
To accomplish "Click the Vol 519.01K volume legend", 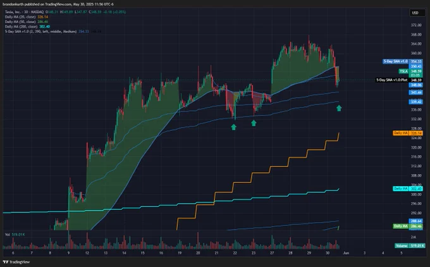I will pyautogui.click(x=15, y=235).
